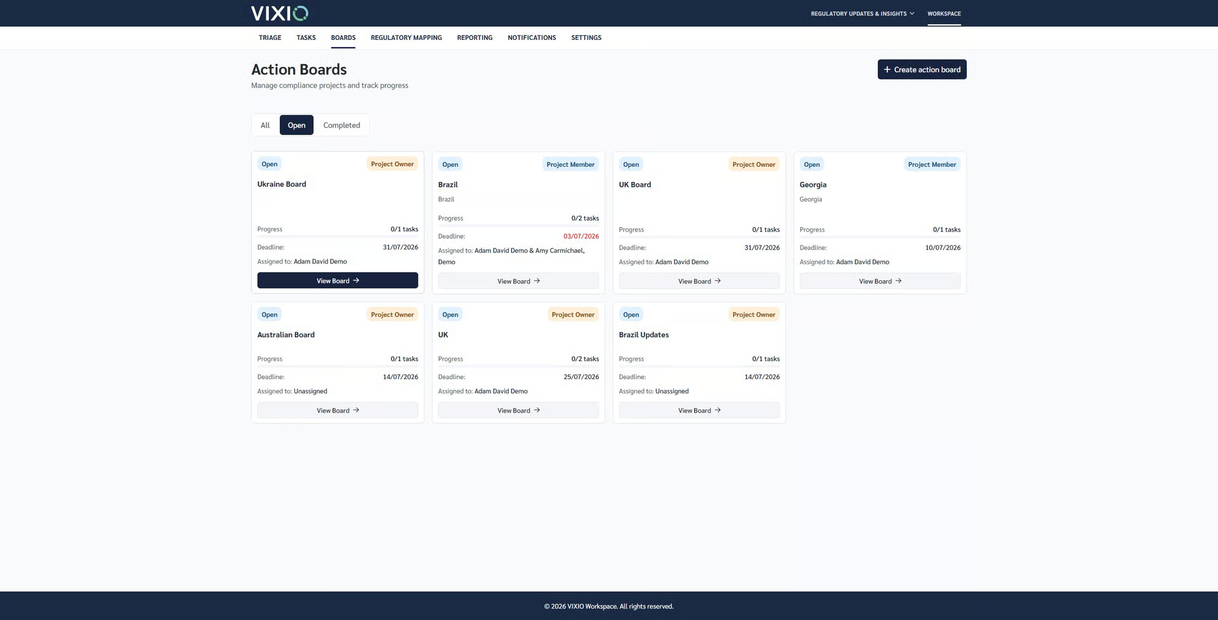Viewport: 1218px width, 620px height.
Task: View the Ukraine Board
Action: tap(337, 280)
